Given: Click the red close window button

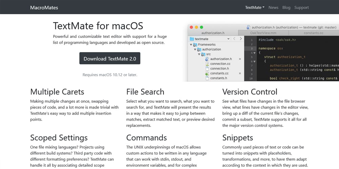Looking at the screenshot, I should (x=191, y=27).
